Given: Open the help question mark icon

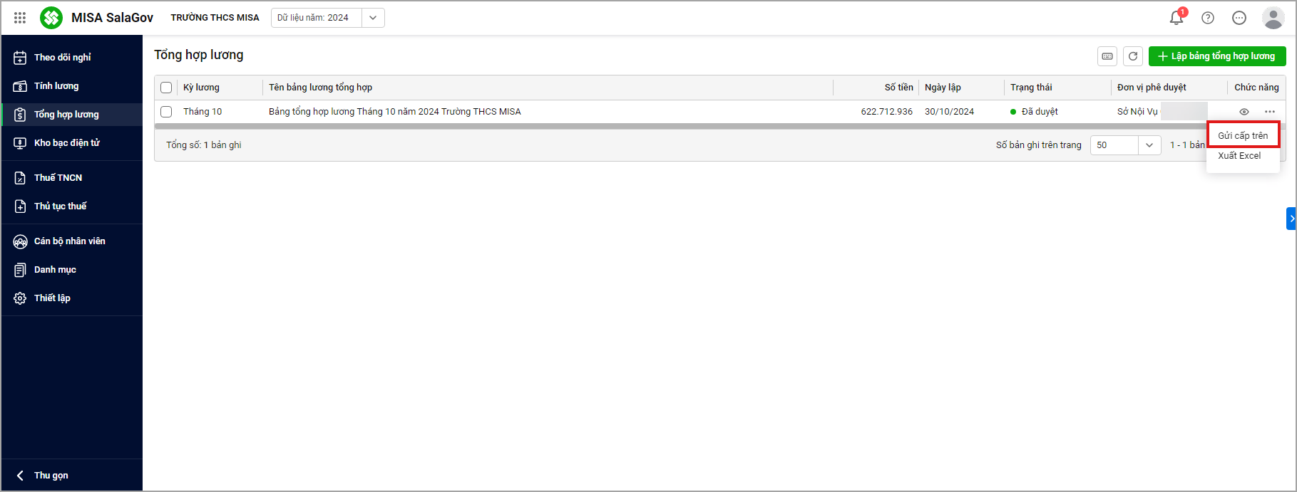Looking at the screenshot, I should (x=1208, y=18).
